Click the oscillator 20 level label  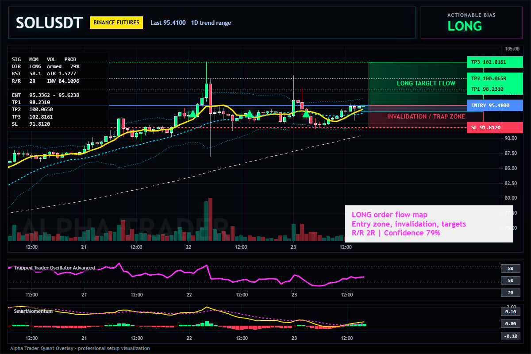pos(510,293)
